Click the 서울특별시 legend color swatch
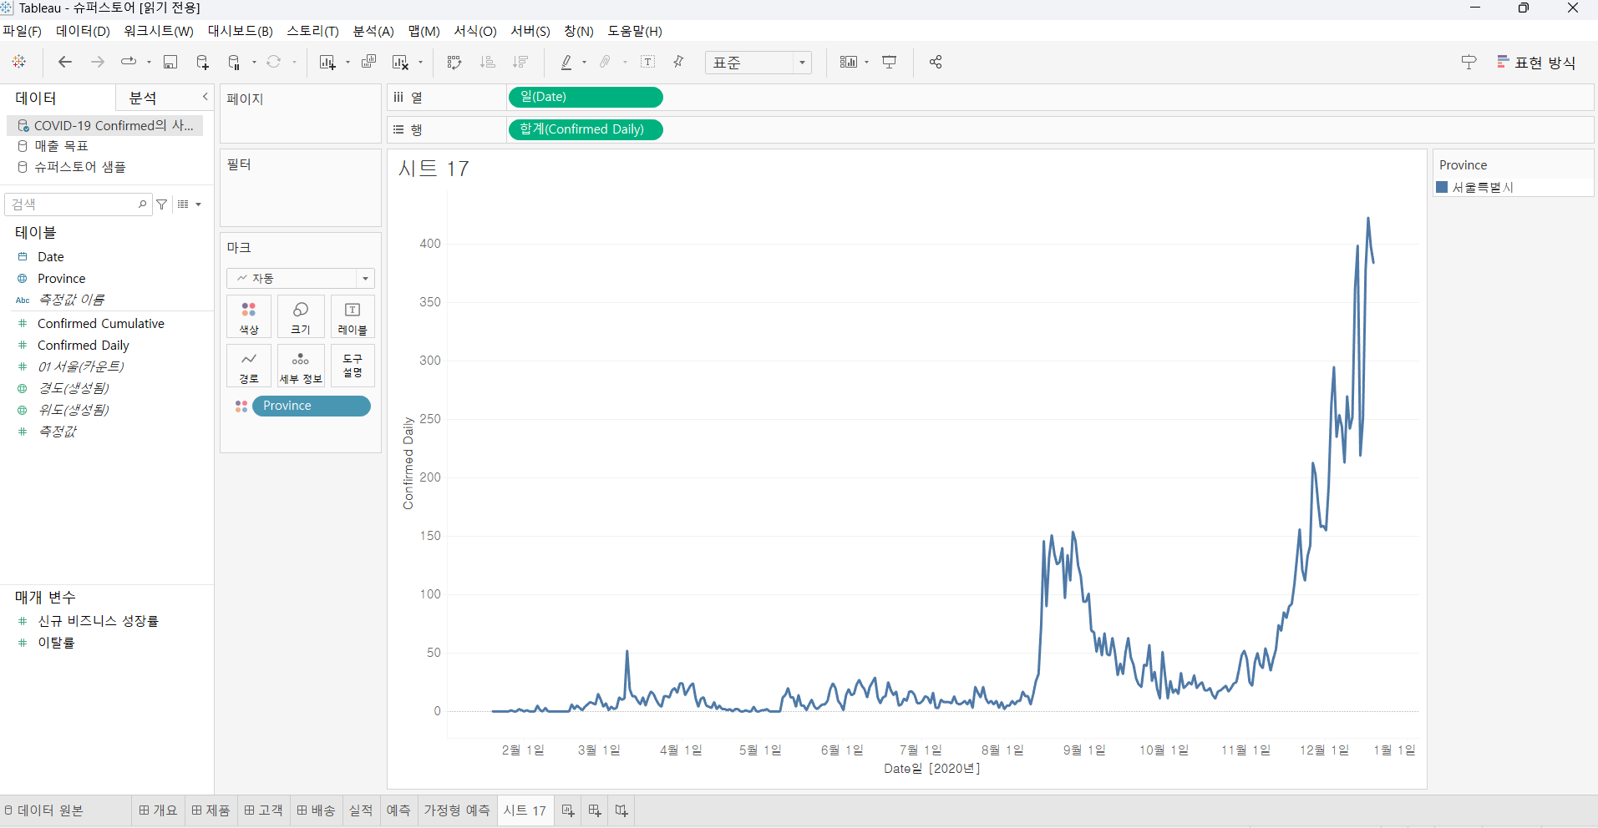Viewport: 1598px width, 828px height. (x=1442, y=187)
